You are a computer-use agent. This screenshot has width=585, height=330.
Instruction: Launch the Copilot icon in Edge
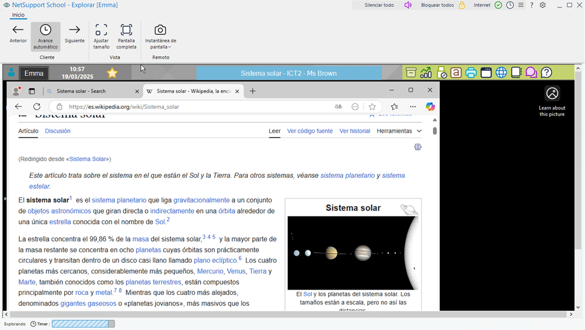click(430, 106)
